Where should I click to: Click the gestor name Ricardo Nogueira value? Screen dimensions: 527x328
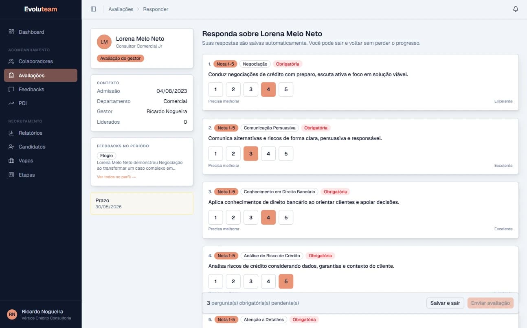[x=167, y=112]
